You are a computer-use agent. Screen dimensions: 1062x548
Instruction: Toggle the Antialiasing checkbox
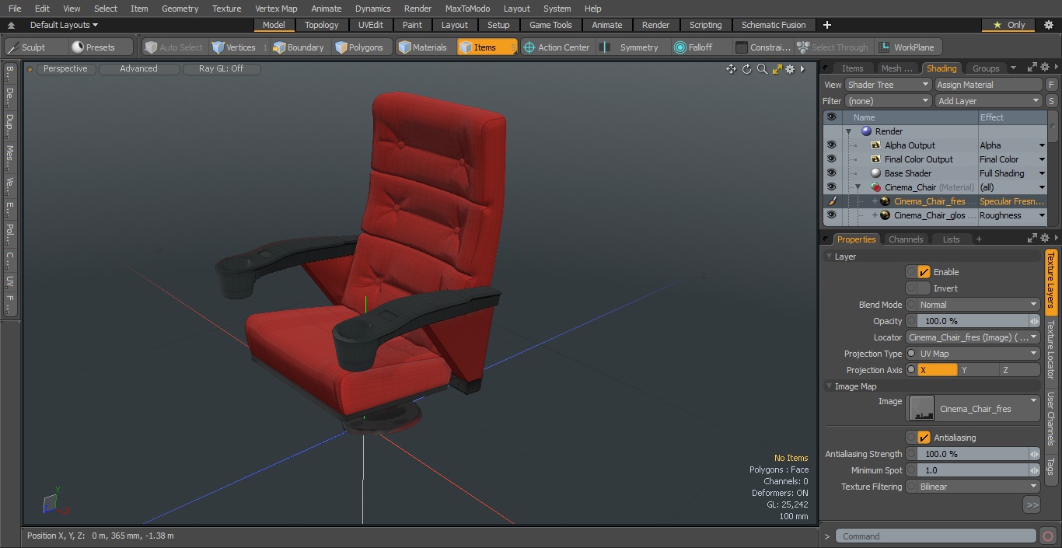point(924,438)
